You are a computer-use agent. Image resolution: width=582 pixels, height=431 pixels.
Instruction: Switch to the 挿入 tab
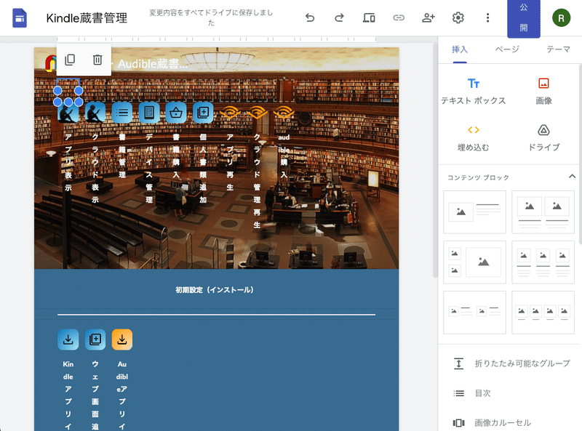pos(460,49)
